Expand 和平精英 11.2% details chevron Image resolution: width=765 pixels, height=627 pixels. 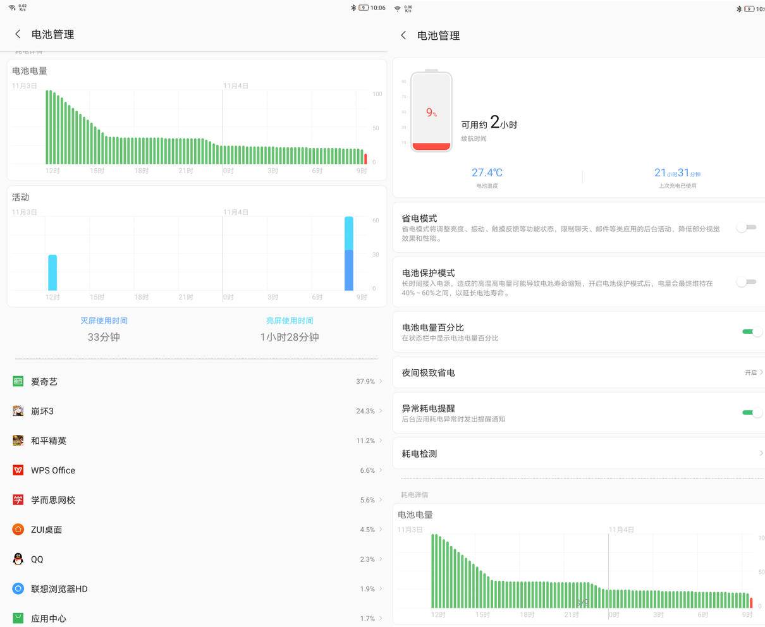381,441
